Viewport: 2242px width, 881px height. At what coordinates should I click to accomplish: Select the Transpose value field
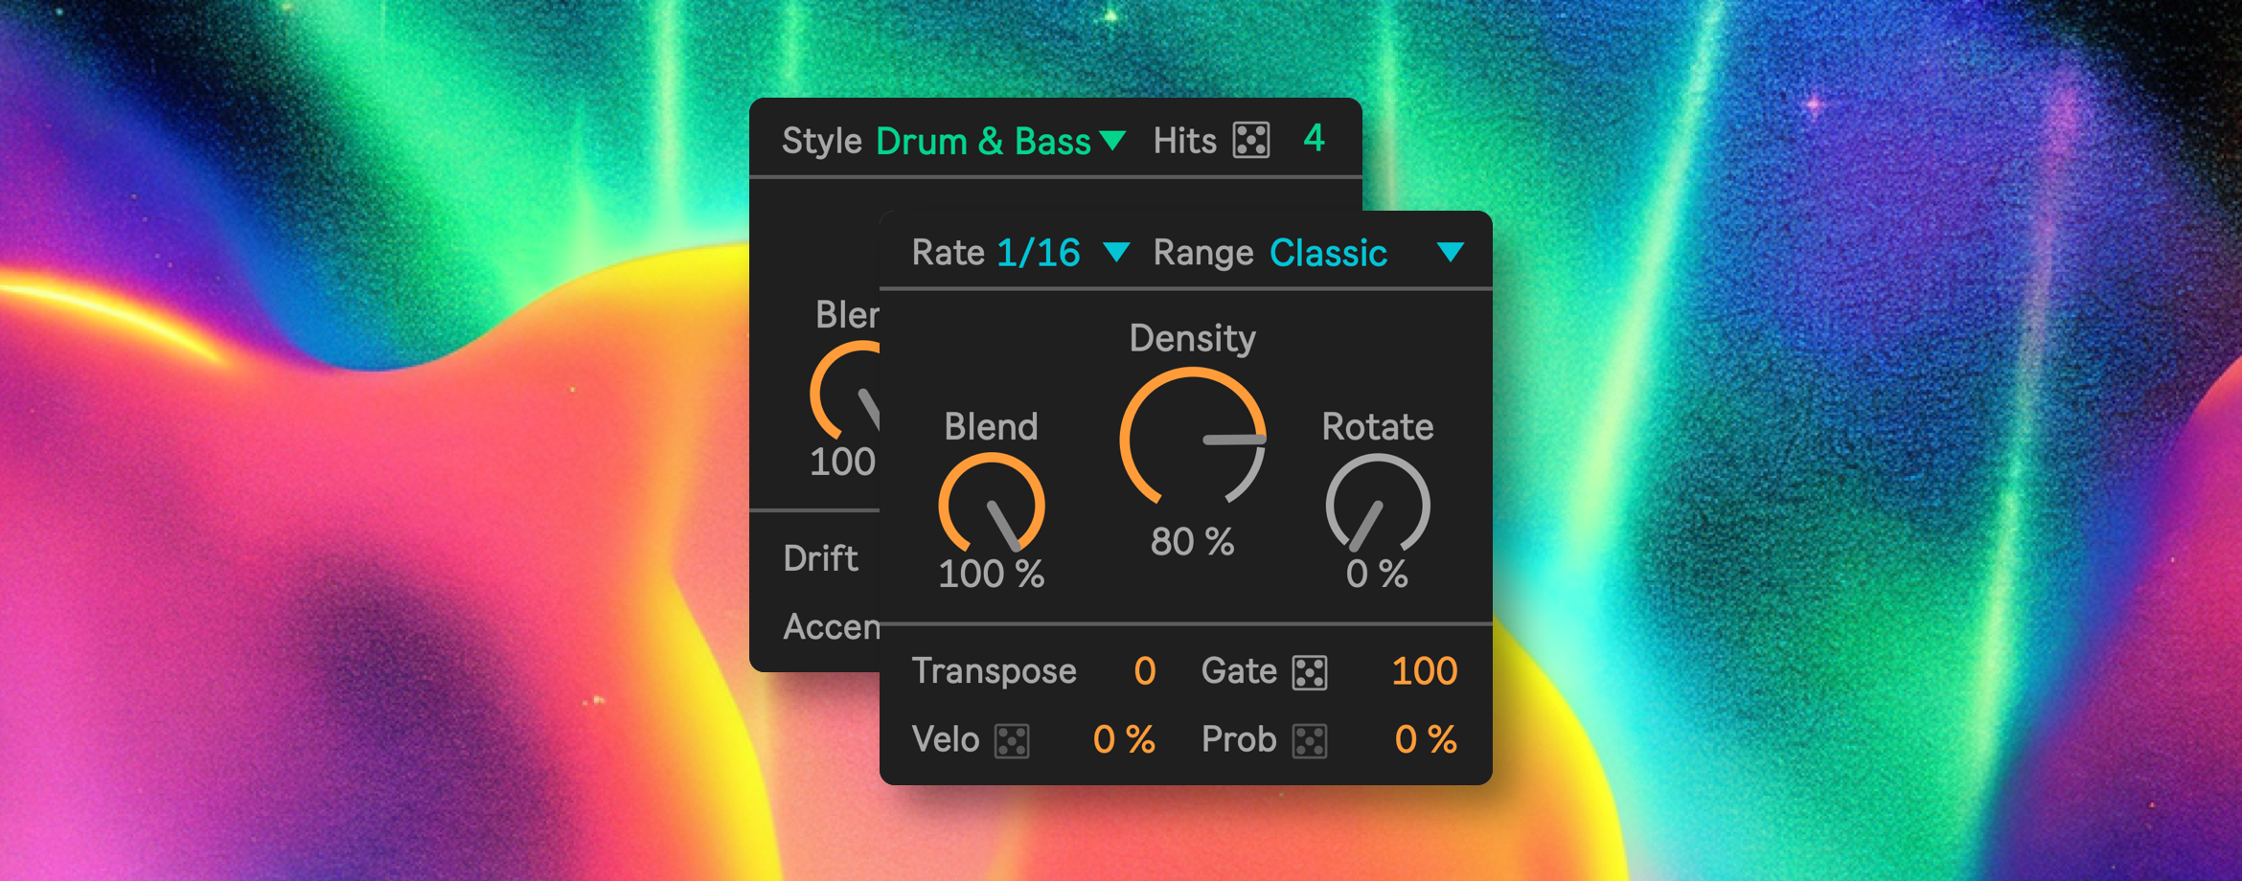pyautogui.click(x=1144, y=671)
